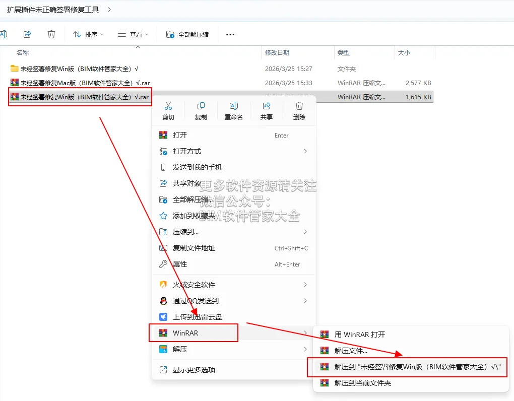
Task: Choose 打开 (Open) in context menu
Action: 234,135
